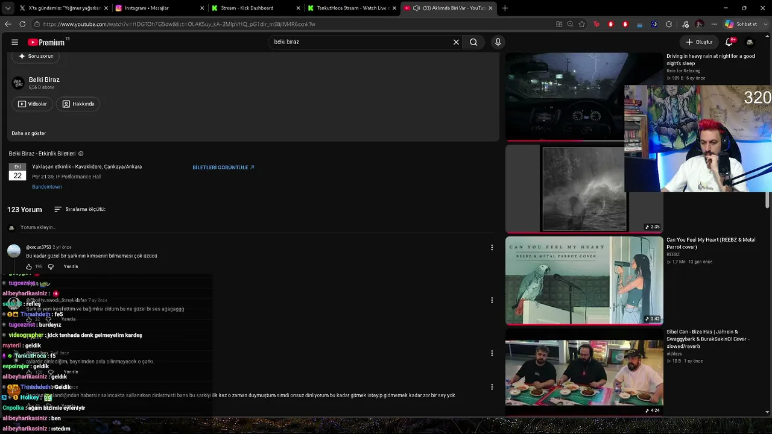Viewport: 772px width, 434px height.
Task: Open the channel 'Videolar' button
Action: tap(33, 104)
